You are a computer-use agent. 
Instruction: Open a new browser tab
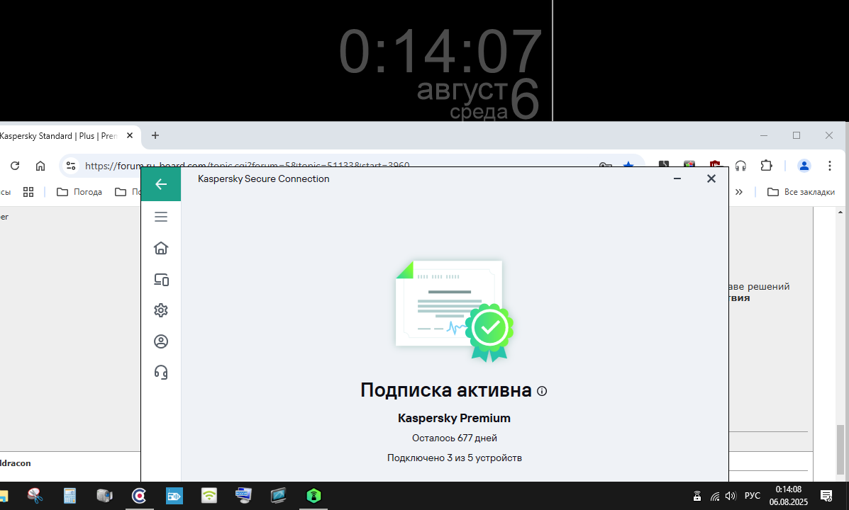(x=155, y=135)
